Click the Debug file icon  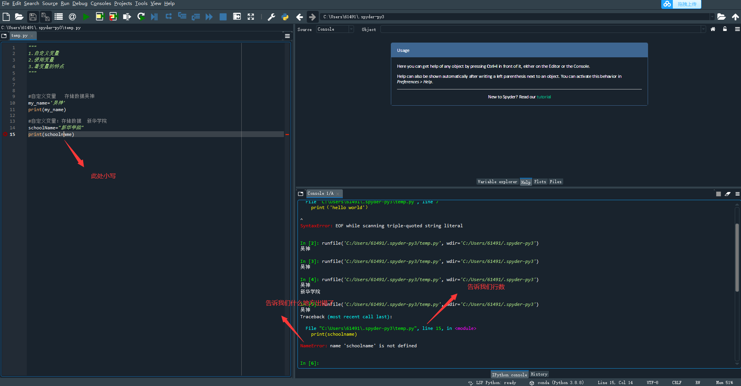[x=154, y=17]
